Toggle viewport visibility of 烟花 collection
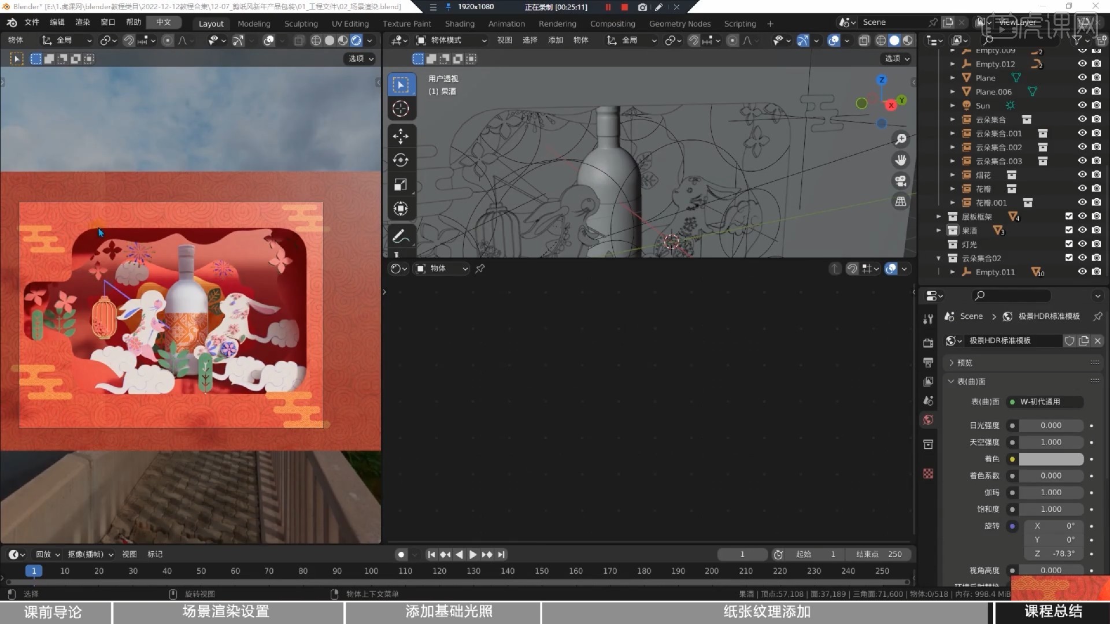This screenshot has height=624, width=1110. [x=1082, y=174]
